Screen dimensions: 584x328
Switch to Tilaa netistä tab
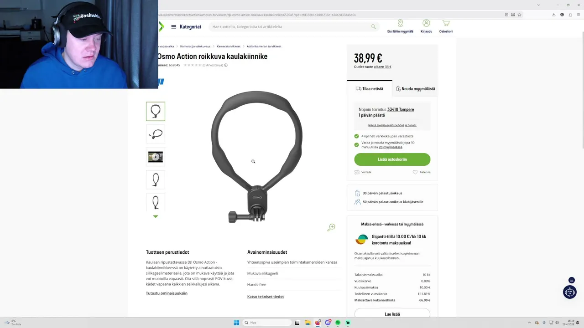[x=370, y=89]
